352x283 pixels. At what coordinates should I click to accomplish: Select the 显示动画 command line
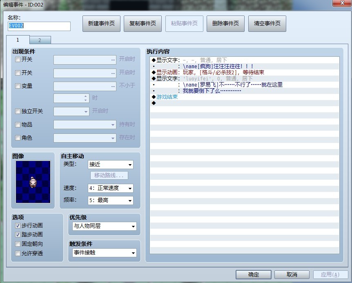[x=245, y=73]
